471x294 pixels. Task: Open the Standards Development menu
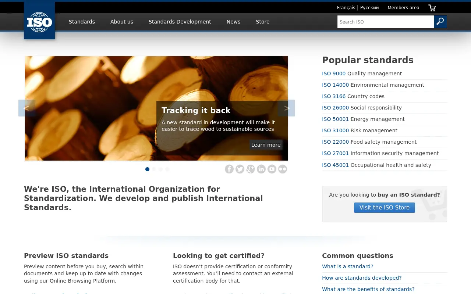coord(180,22)
